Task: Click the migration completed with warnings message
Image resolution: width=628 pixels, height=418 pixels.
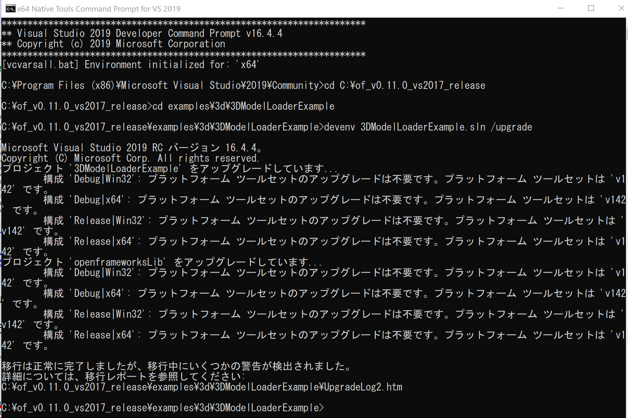Action: [176, 366]
